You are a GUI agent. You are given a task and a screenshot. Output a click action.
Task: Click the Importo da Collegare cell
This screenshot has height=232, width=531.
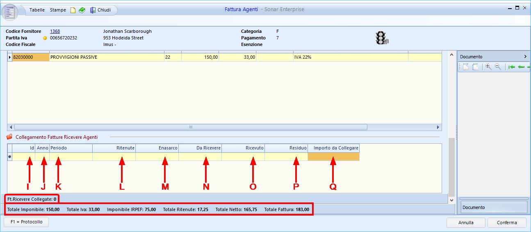(333, 156)
